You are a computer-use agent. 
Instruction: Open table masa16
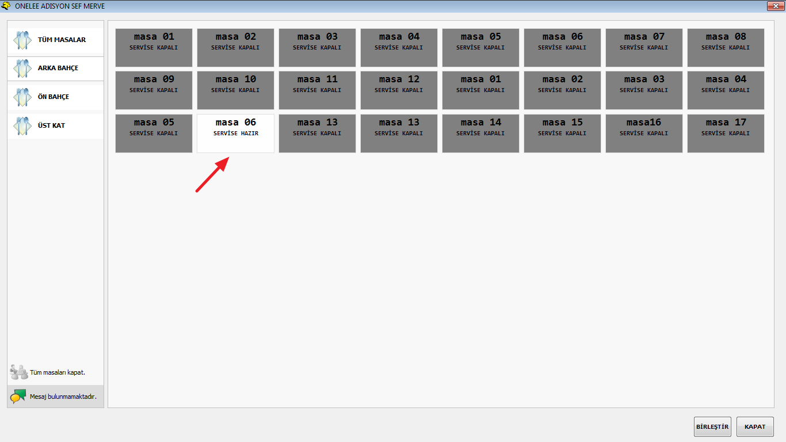(x=644, y=134)
